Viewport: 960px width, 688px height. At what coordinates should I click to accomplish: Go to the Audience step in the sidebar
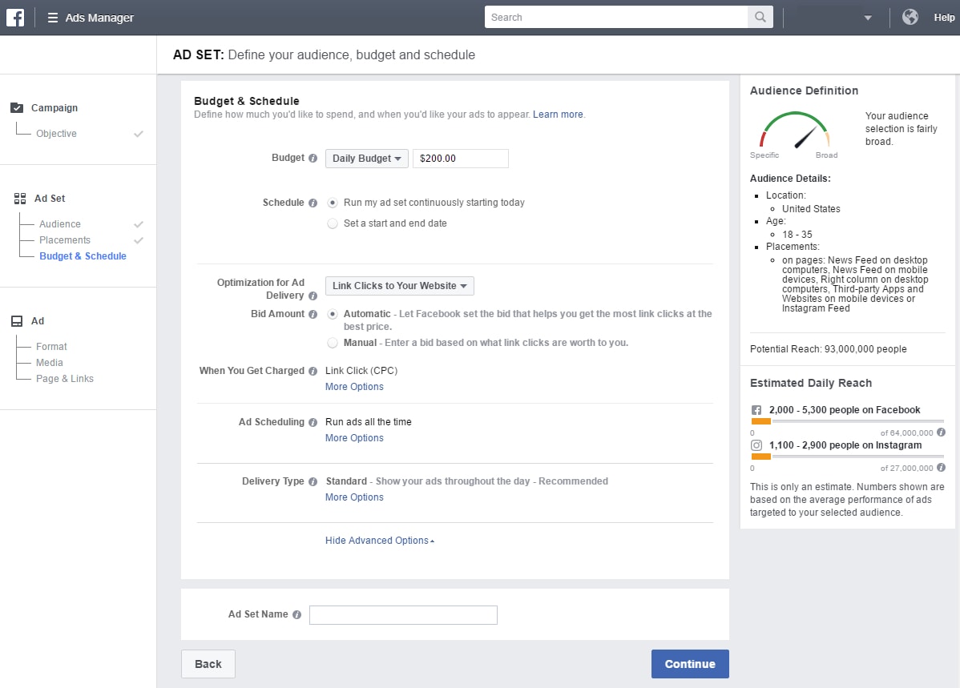point(59,224)
